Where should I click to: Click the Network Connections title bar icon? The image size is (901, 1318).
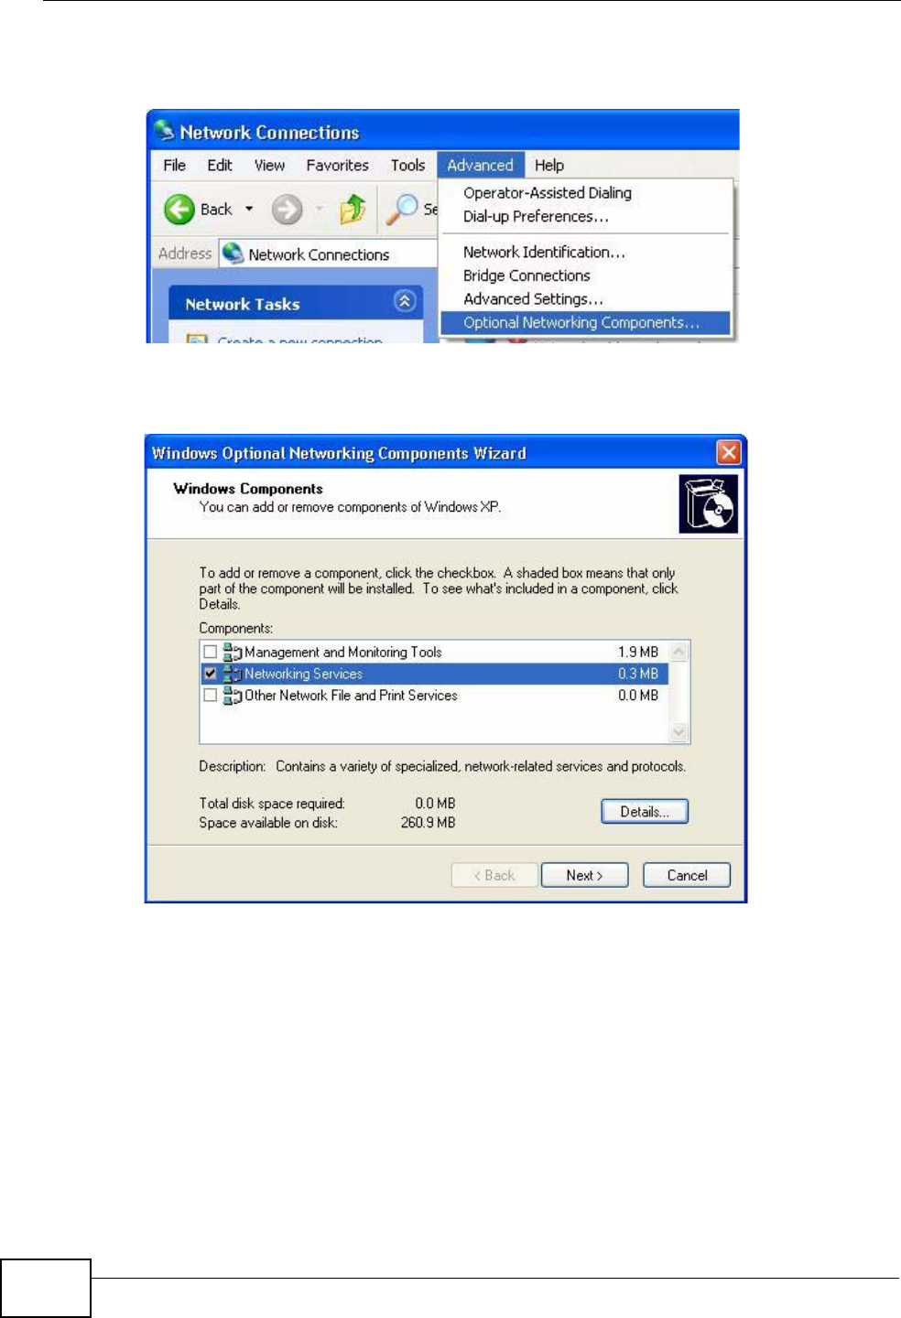point(165,131)
